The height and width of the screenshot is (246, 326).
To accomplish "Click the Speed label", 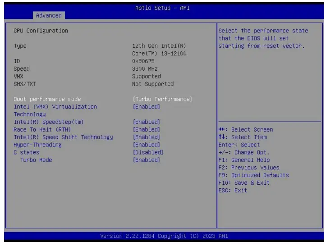I will 22,69.
